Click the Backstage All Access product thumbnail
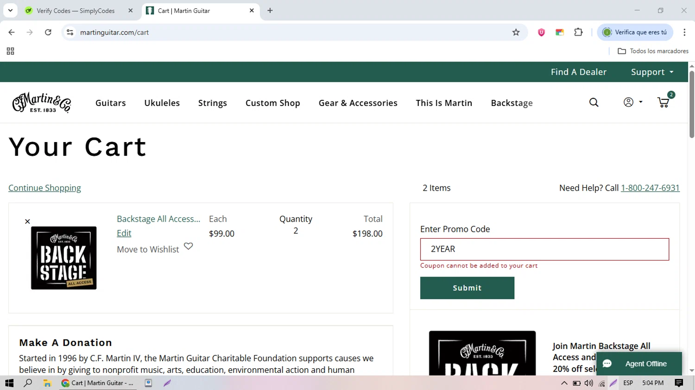 pyautogui.click(x=64, y=258)
